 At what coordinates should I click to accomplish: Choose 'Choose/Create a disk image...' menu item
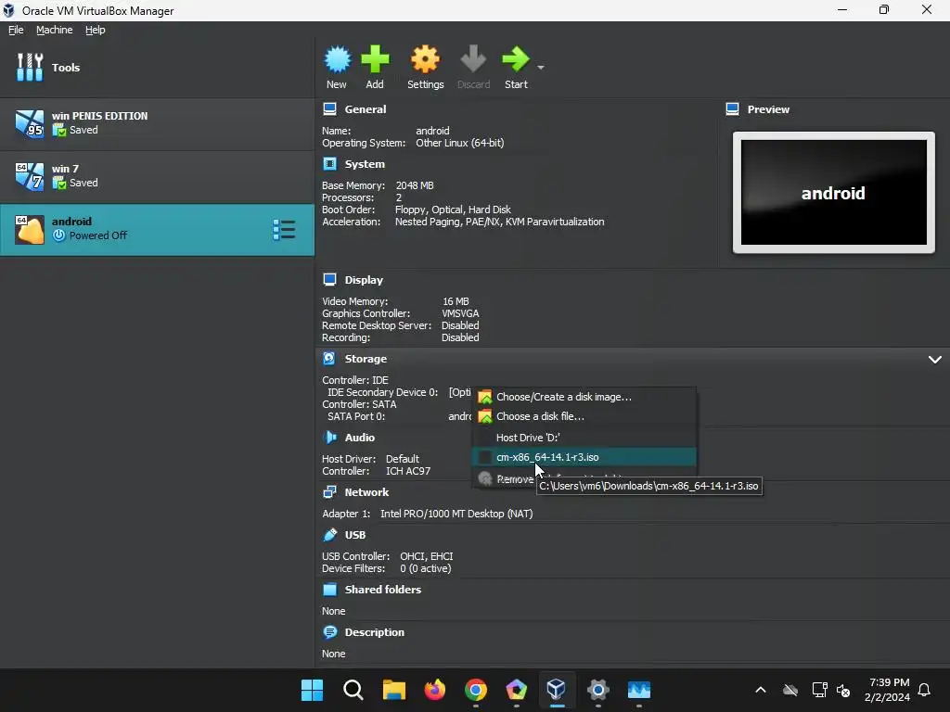pyautogui.click(x=584, y=397)
